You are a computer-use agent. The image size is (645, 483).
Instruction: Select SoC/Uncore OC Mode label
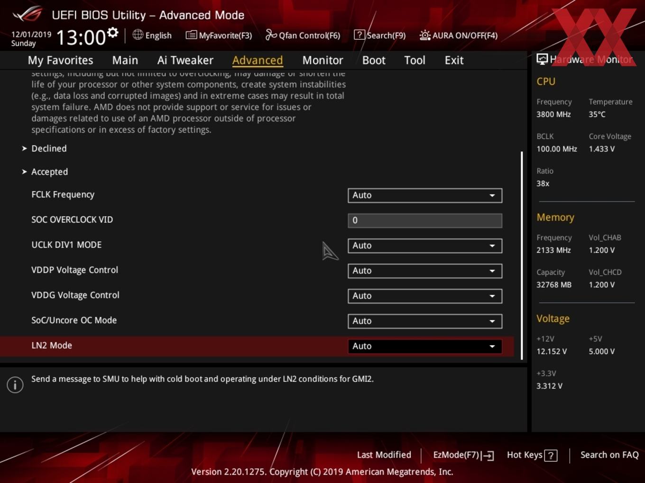[74, 320]
